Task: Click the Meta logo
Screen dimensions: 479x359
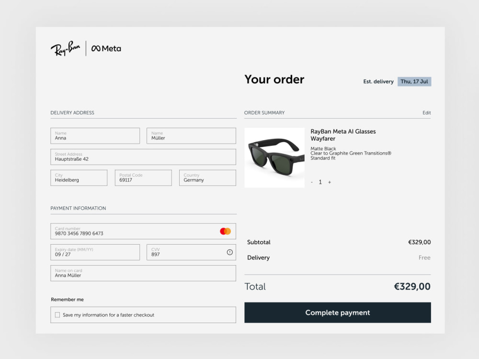Action: pos(106,48)
